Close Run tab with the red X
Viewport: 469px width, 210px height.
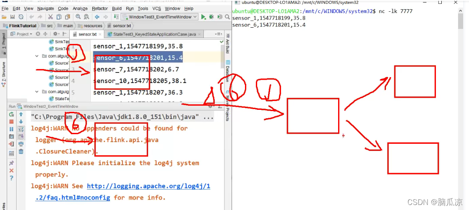click(11, 171)
